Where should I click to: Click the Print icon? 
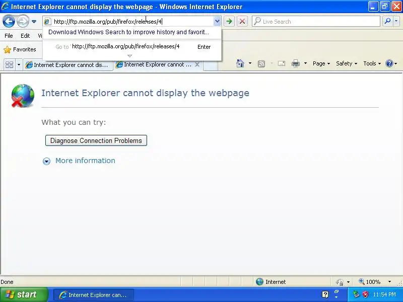[296, 63]
